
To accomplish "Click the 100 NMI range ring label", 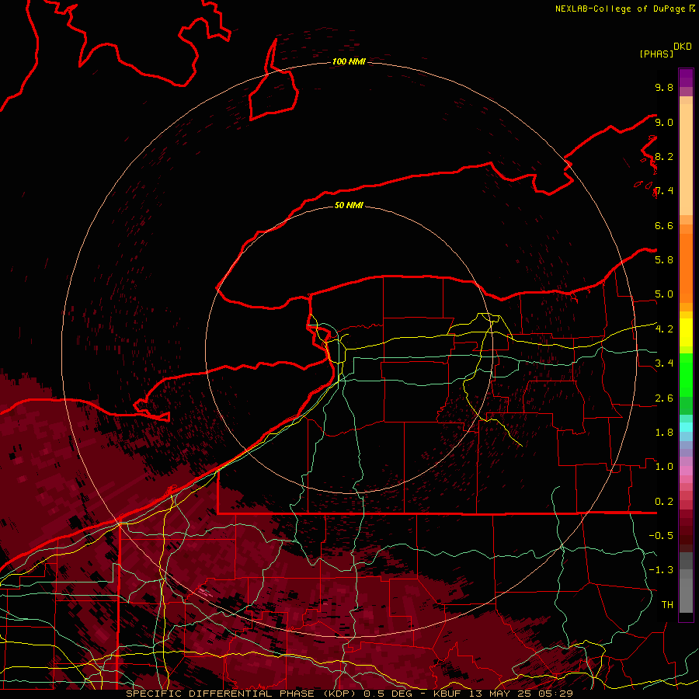I will (349, 61).
